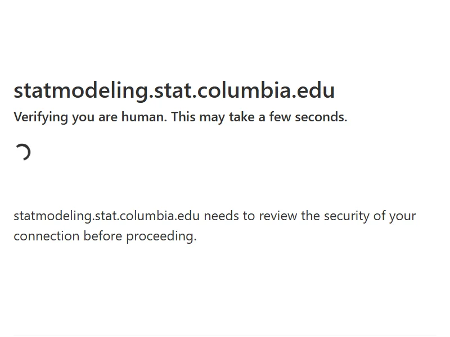Click "edu" at the heading's end
The height and width of the screenshot is (337, 450).
317,90
